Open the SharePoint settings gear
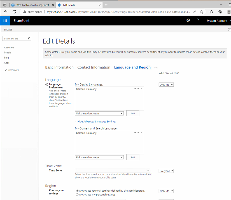The height and width of the screenshot is (200, 231). click(188, 20)
